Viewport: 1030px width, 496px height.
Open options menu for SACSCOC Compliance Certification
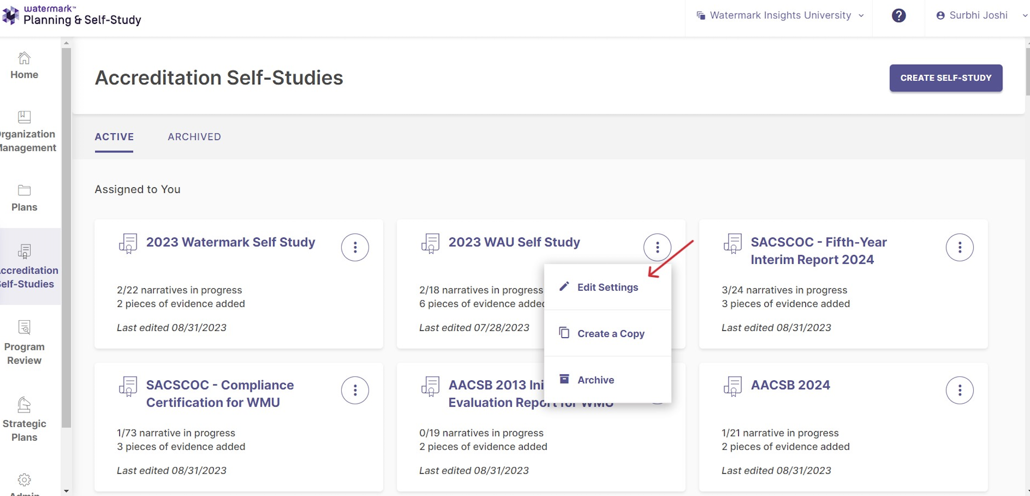355,390
